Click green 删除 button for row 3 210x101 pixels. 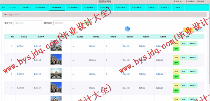pyautogui.click(x=176, y=77)
